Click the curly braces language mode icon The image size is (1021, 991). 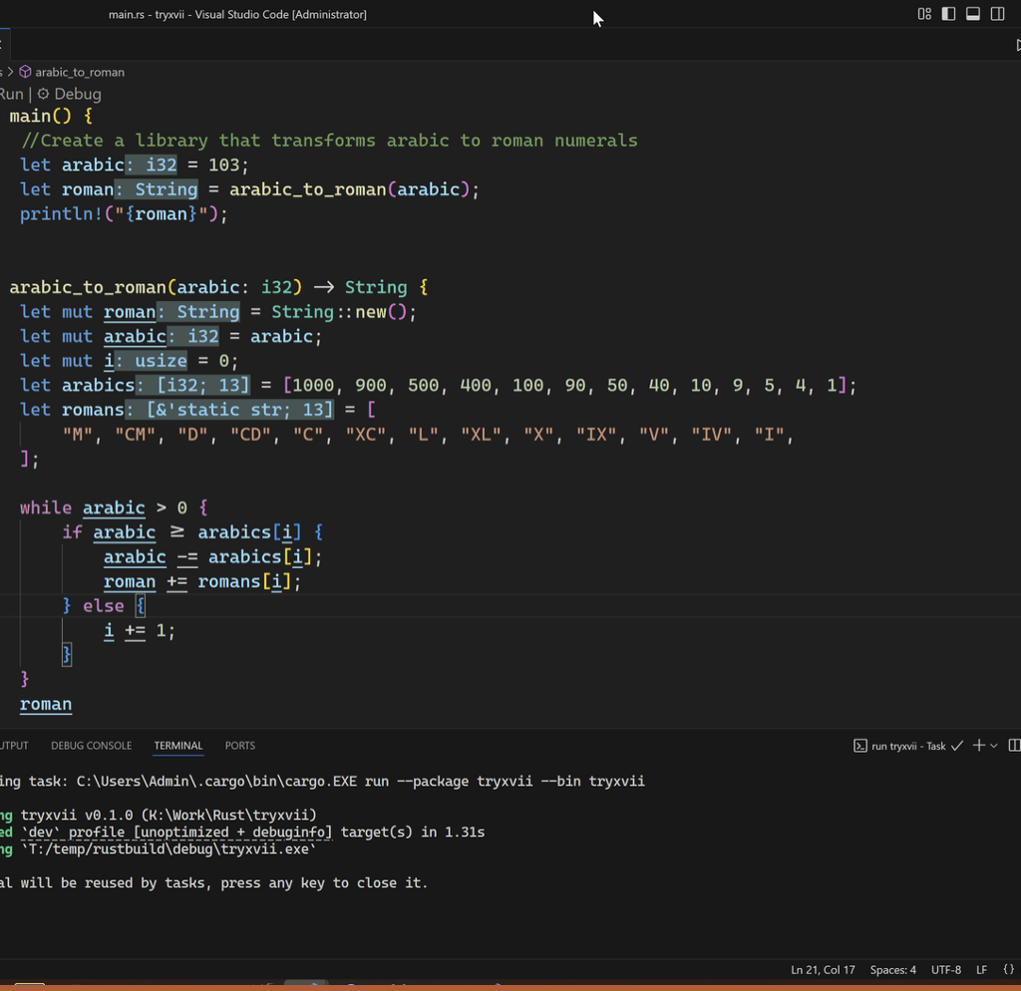point(1009,970)
